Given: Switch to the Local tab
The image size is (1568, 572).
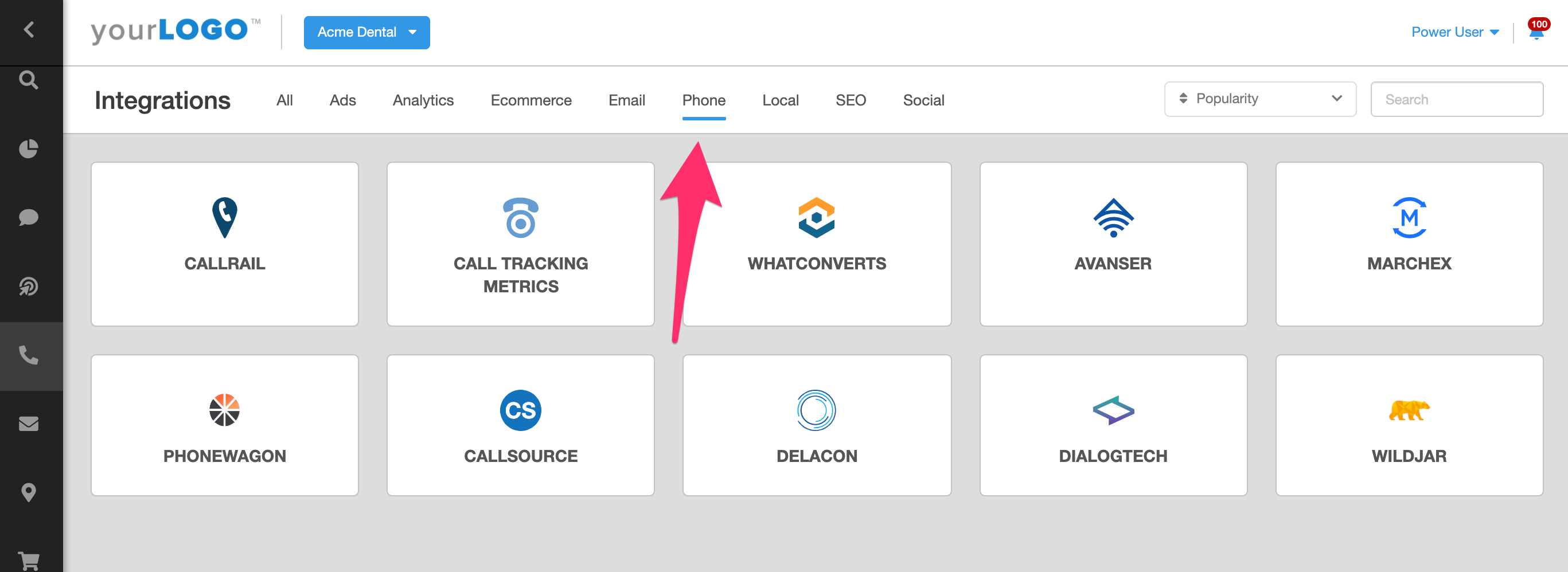Looking at the screenshot, I should pos(781,100).
